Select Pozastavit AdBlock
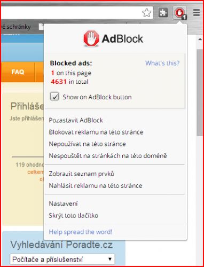Image resolution: width=204 pixels, height=267 pixels. pyautogui.click(x=76, y=120)
